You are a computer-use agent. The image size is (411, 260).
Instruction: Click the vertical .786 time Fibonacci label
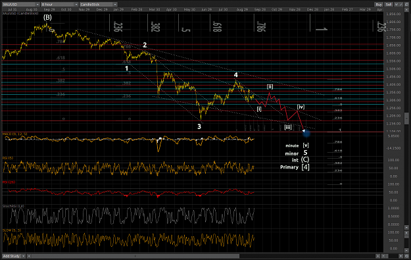(261, 27)
